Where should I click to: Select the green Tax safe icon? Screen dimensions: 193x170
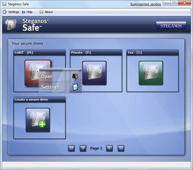pos(151,73)
